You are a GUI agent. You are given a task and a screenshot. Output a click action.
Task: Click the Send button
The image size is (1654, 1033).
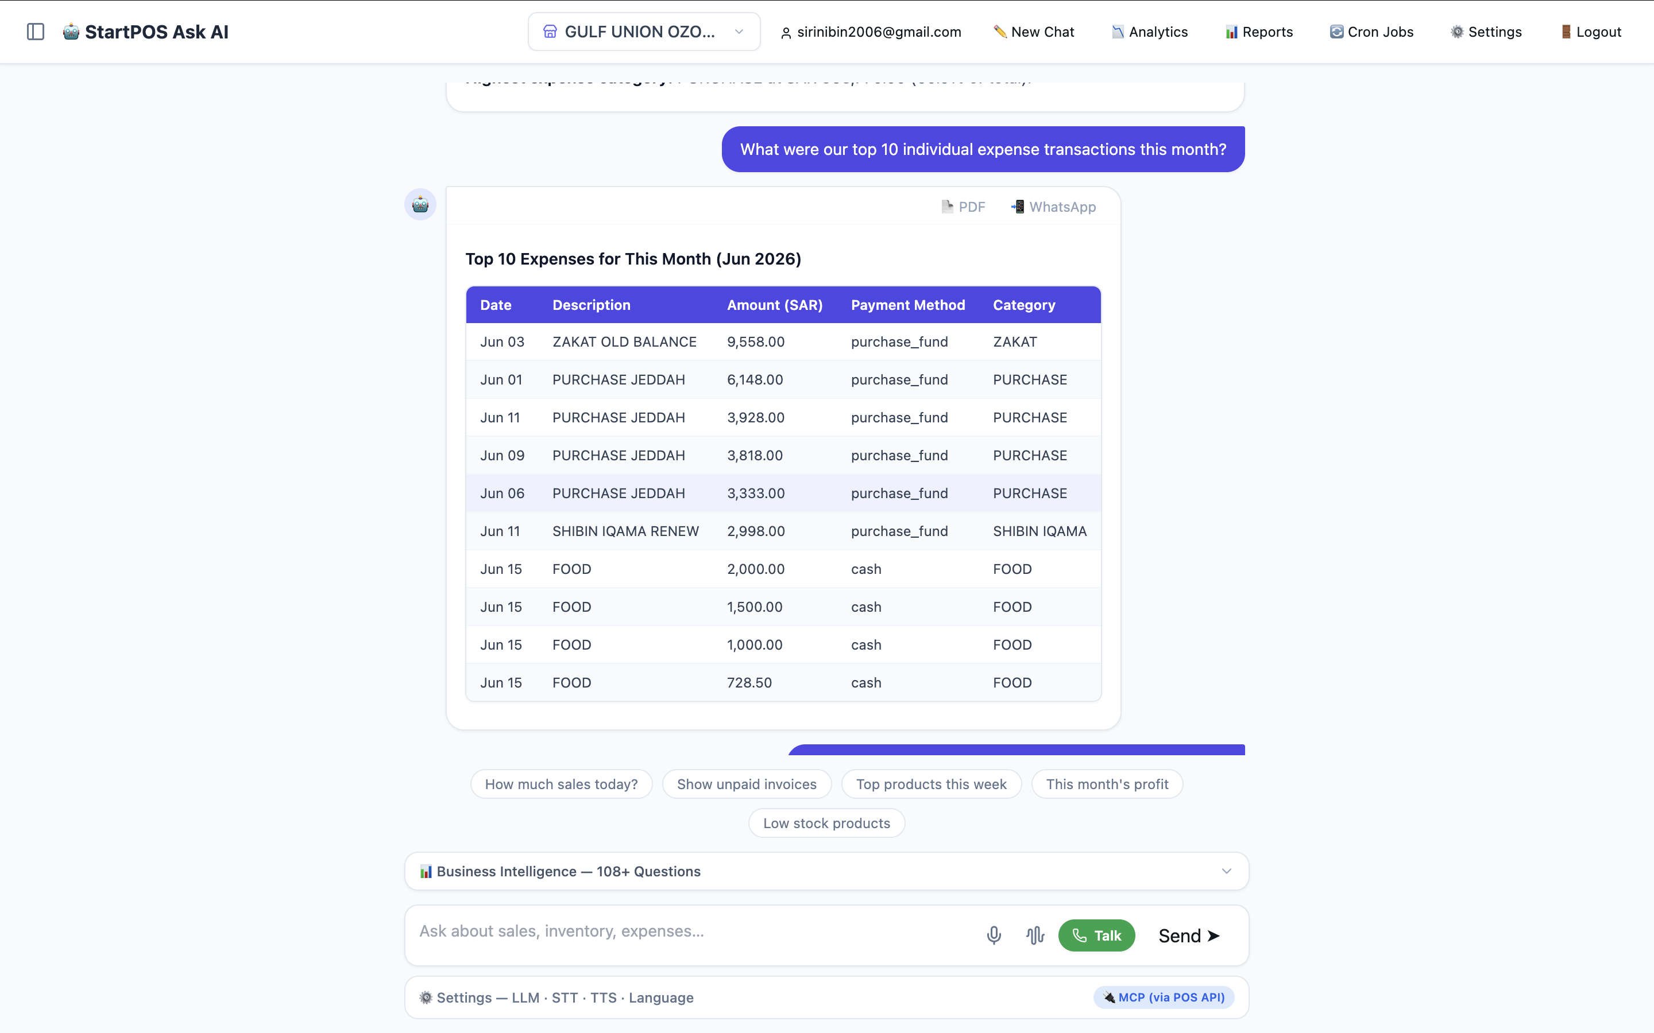[1189, 935]
